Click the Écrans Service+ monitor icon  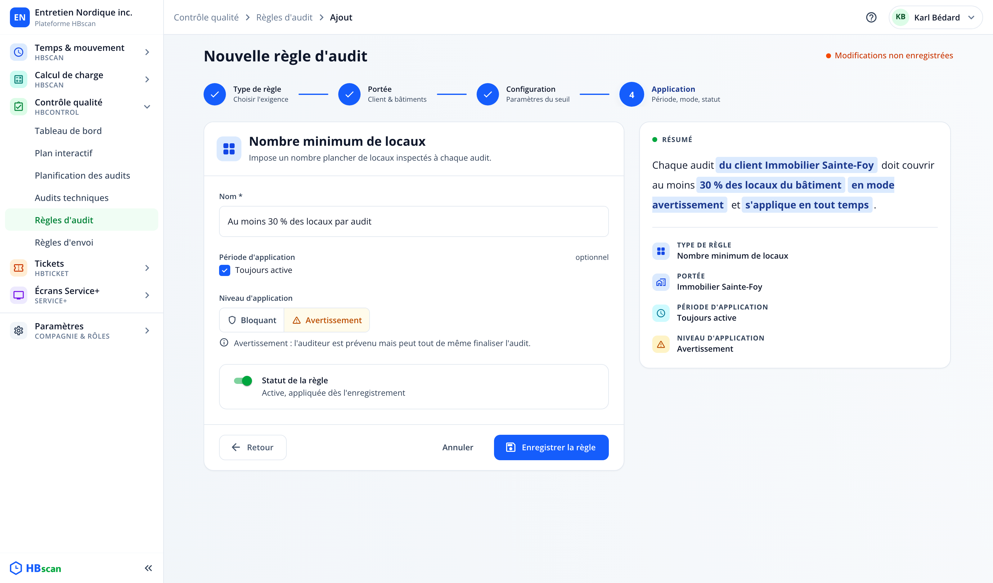point(19,295)
